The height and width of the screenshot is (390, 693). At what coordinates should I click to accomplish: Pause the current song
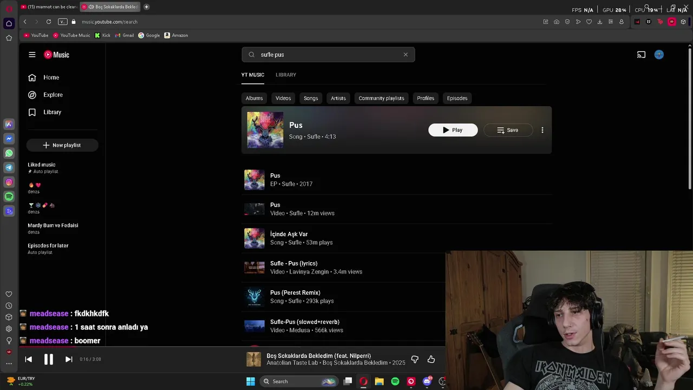coord(49,359)
